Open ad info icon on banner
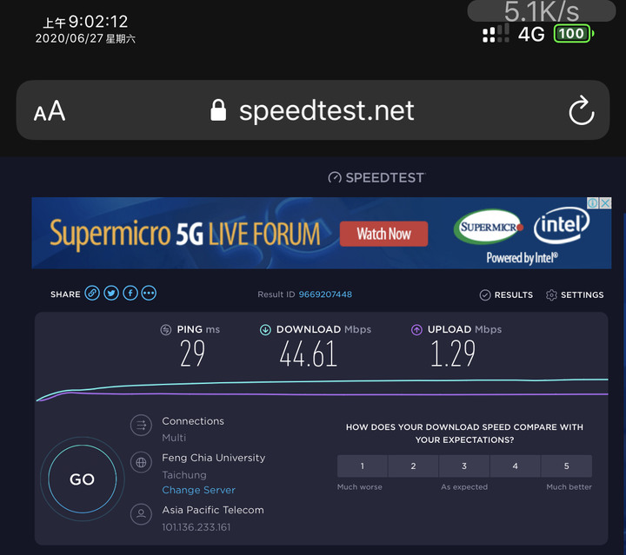Viewport: 626px width, 555px height. pos(593,203)
